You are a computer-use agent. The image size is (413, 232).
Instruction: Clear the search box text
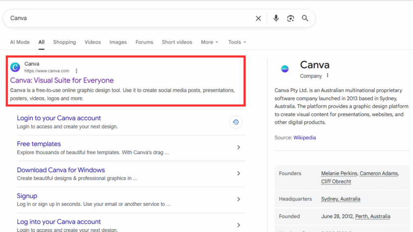tap(258, 19)
